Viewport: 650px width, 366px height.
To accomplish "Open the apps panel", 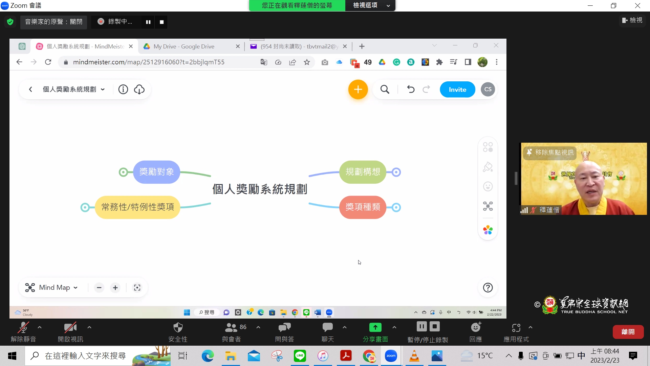I will click(x=516, y=328).
